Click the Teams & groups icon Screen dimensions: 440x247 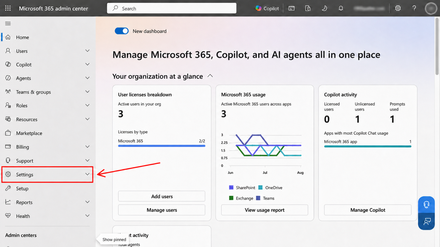pyautogui.click(x=8, y=92)
